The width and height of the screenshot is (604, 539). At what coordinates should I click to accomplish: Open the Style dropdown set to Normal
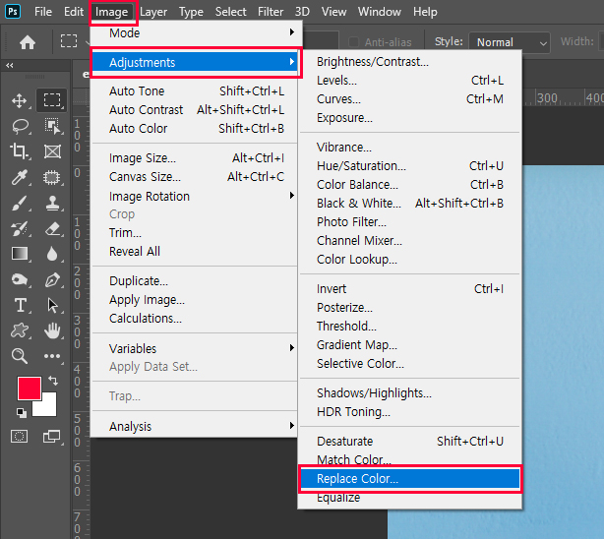[510, 42]
